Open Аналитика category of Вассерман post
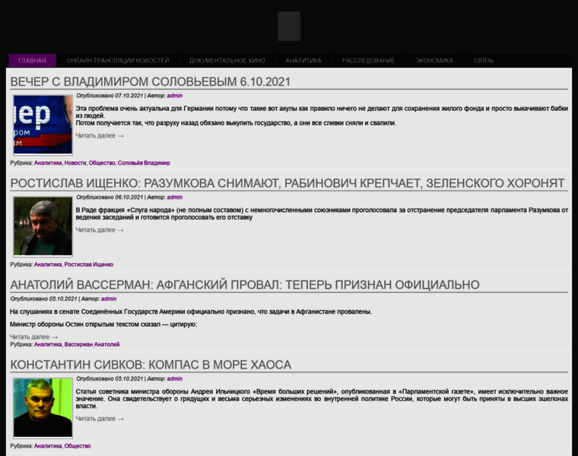578x456 pixels. click(x=48, y=344)
